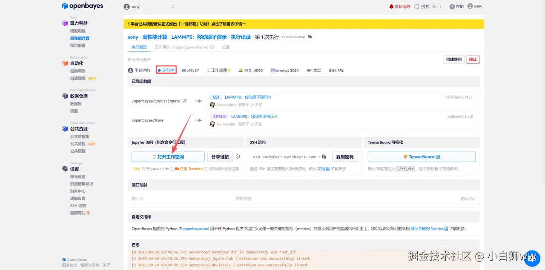This screenshot has width=545, height=270.
Task: Switch to 执行概览 tab
Action: (139, 47)
